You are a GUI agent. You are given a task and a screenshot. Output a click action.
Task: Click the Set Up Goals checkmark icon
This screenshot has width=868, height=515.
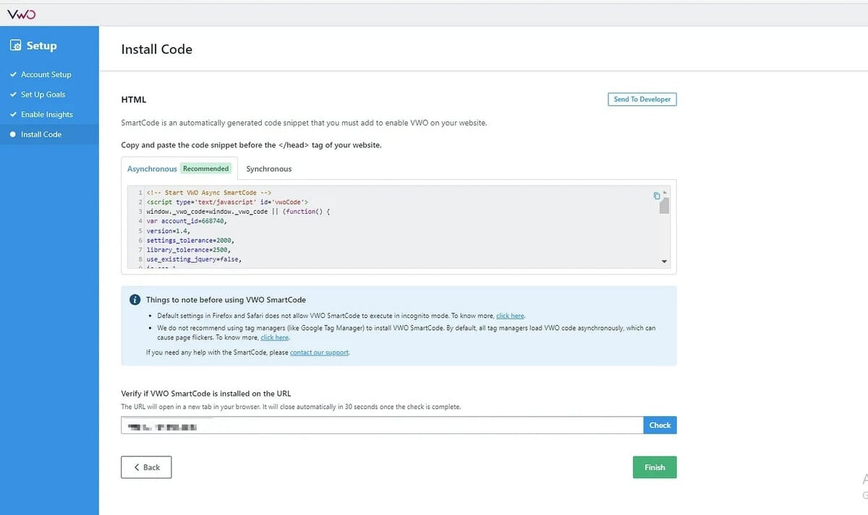click(13, 95)
